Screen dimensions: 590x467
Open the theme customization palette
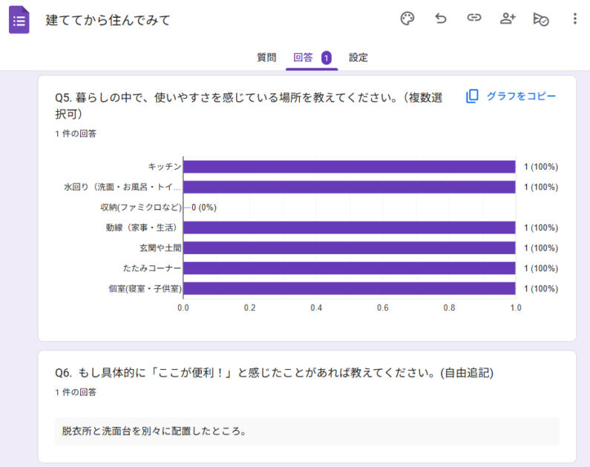(407, 19)
